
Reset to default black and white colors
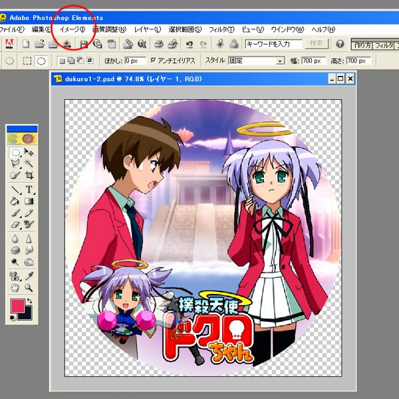[x=12, y=317]
